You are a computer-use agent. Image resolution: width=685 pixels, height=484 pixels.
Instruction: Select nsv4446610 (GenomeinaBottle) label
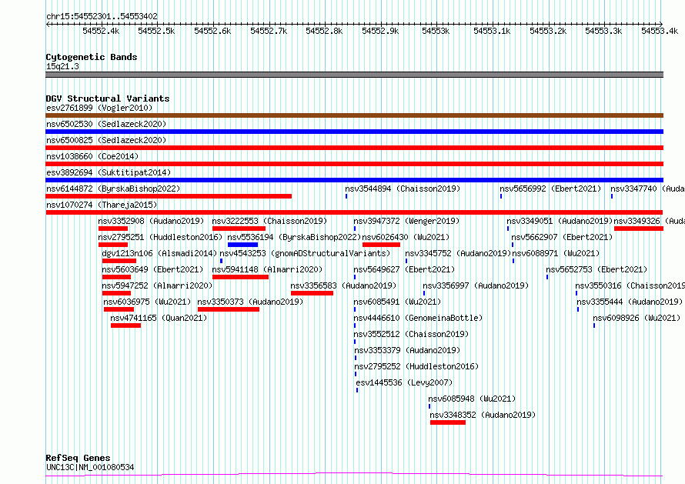418,318
